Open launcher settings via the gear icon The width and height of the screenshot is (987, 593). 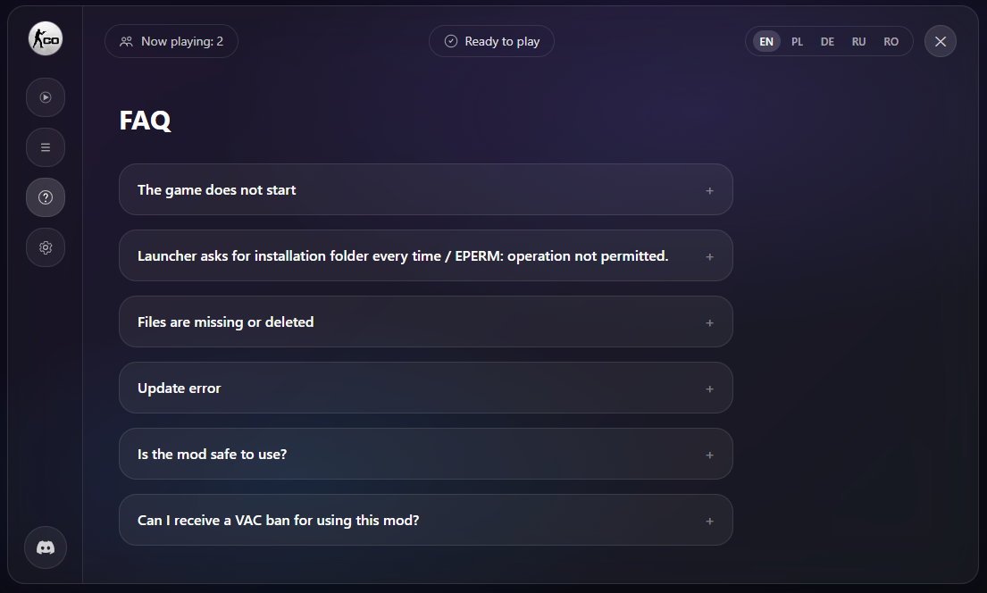click(x=46, y=247)
